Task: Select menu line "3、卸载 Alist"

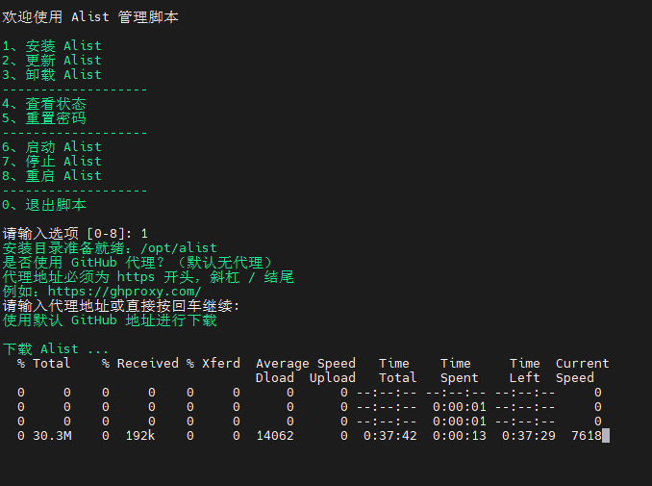Action: tap(52, 75)
